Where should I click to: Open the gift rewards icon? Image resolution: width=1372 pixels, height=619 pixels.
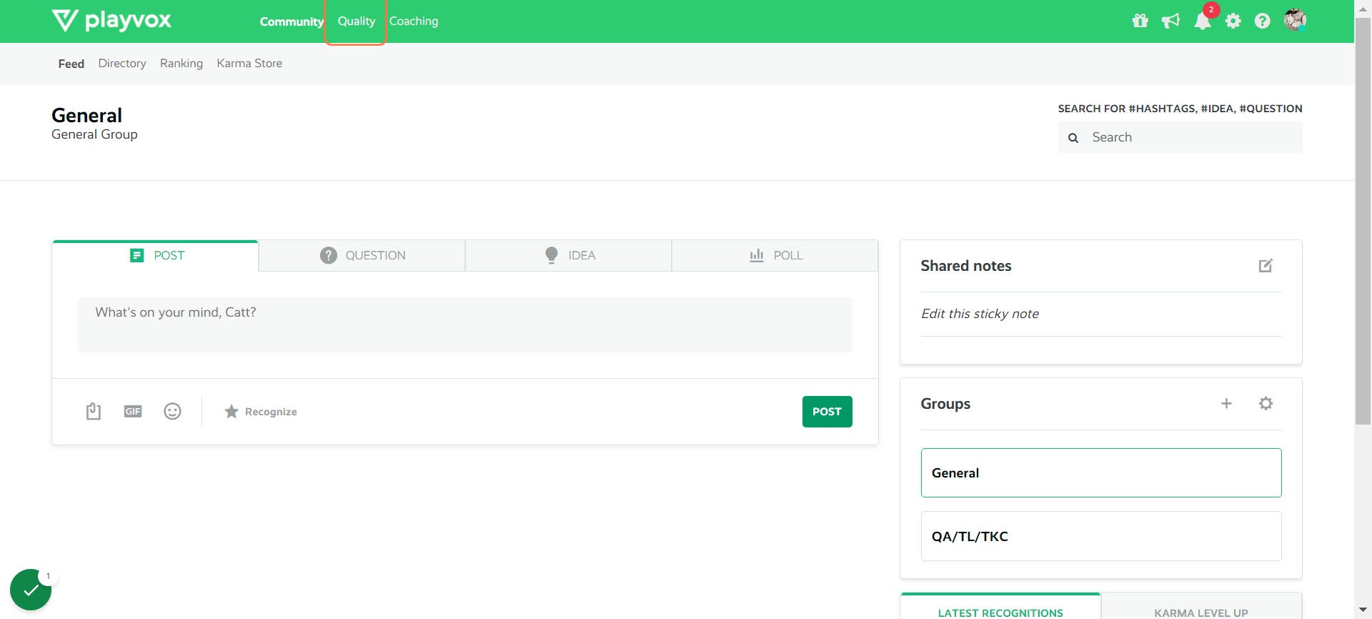click(x=1140, y=21)
